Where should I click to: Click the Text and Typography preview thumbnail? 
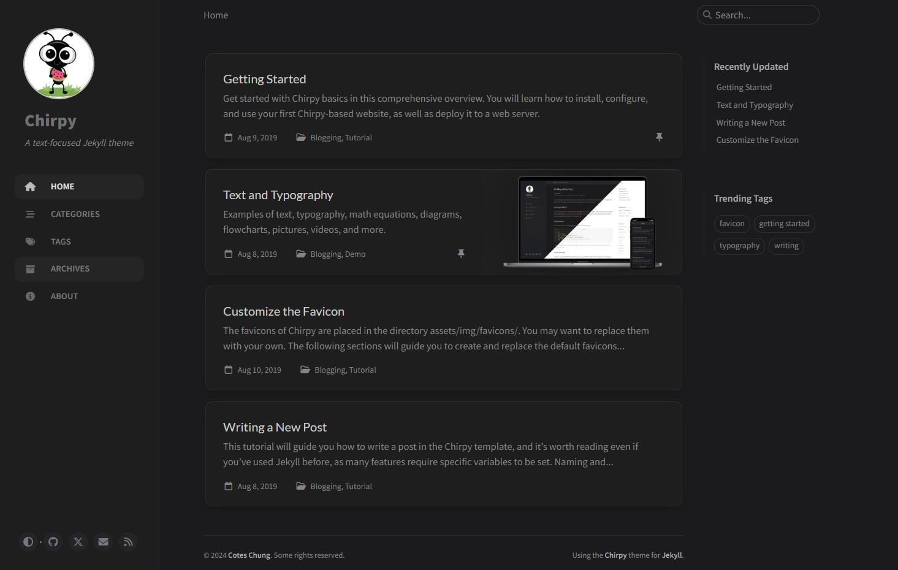(582, 222)
